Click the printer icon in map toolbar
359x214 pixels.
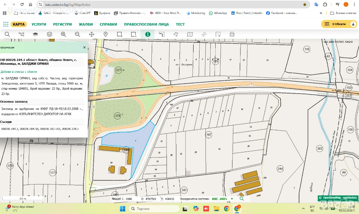[232, 34]
